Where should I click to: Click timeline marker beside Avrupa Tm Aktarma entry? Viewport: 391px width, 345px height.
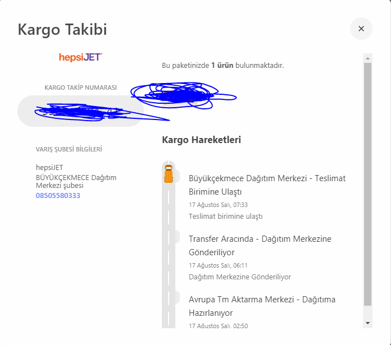176,297
